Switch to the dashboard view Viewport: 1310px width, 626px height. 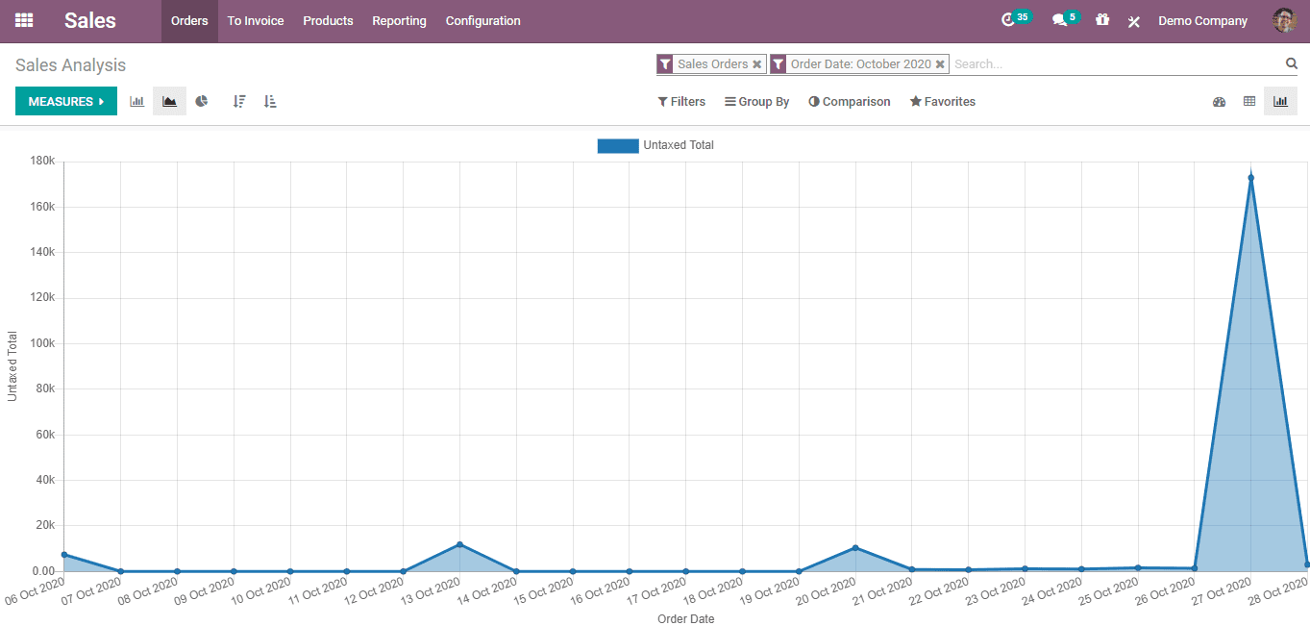tap(1219, 101)
